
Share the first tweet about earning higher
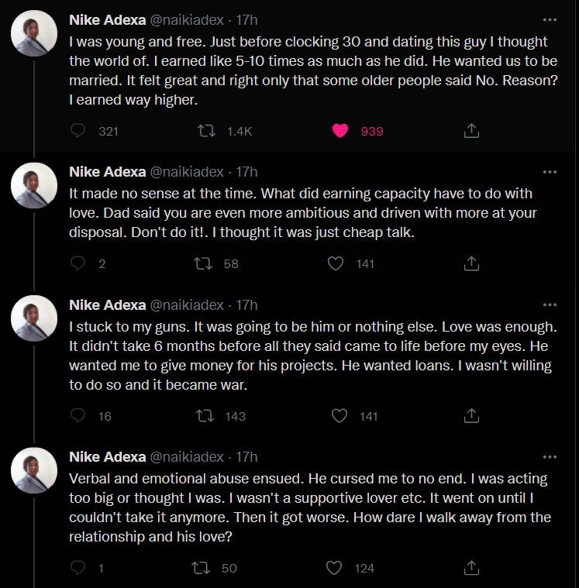point(470,131)
